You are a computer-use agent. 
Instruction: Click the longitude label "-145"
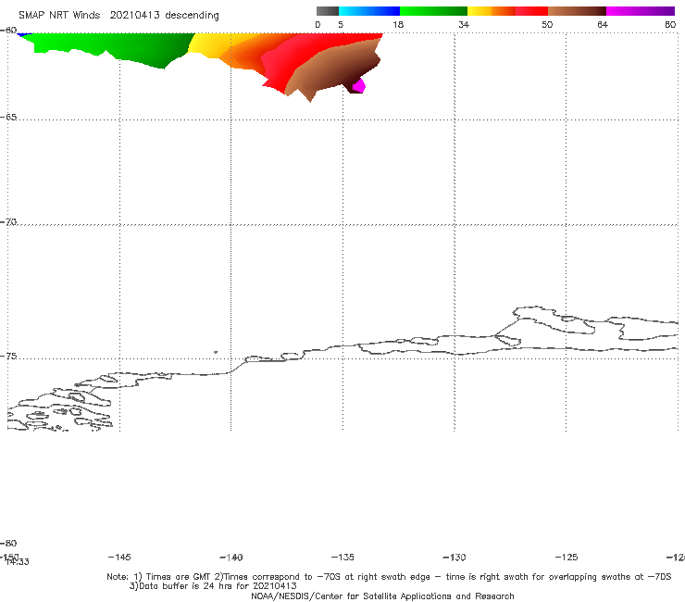click(x=119, y=558)
